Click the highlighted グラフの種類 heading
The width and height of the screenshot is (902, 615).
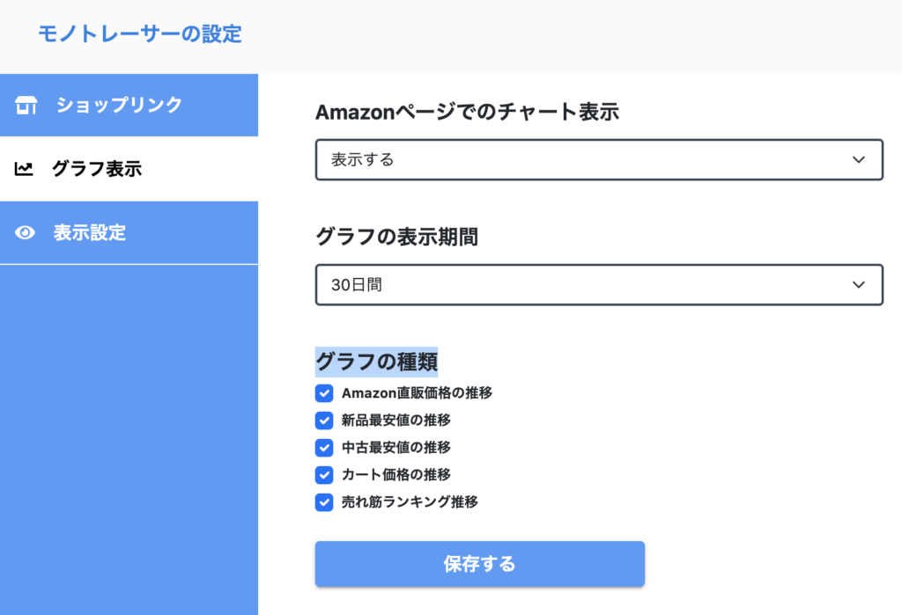pyautogui.click(x=376, y=362)
